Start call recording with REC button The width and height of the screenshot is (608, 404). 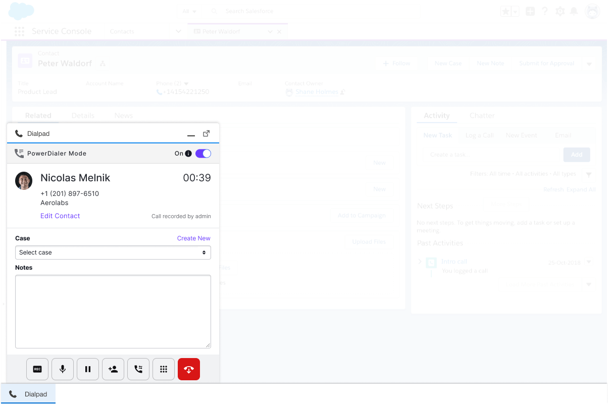tap(37, 369)
